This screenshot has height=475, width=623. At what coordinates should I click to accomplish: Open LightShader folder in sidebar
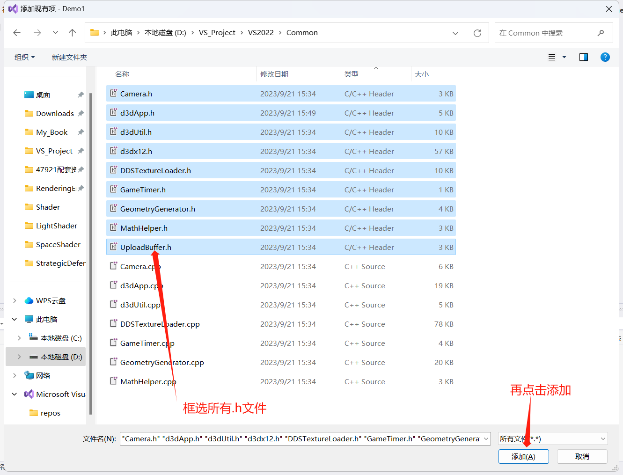[57, 226]
